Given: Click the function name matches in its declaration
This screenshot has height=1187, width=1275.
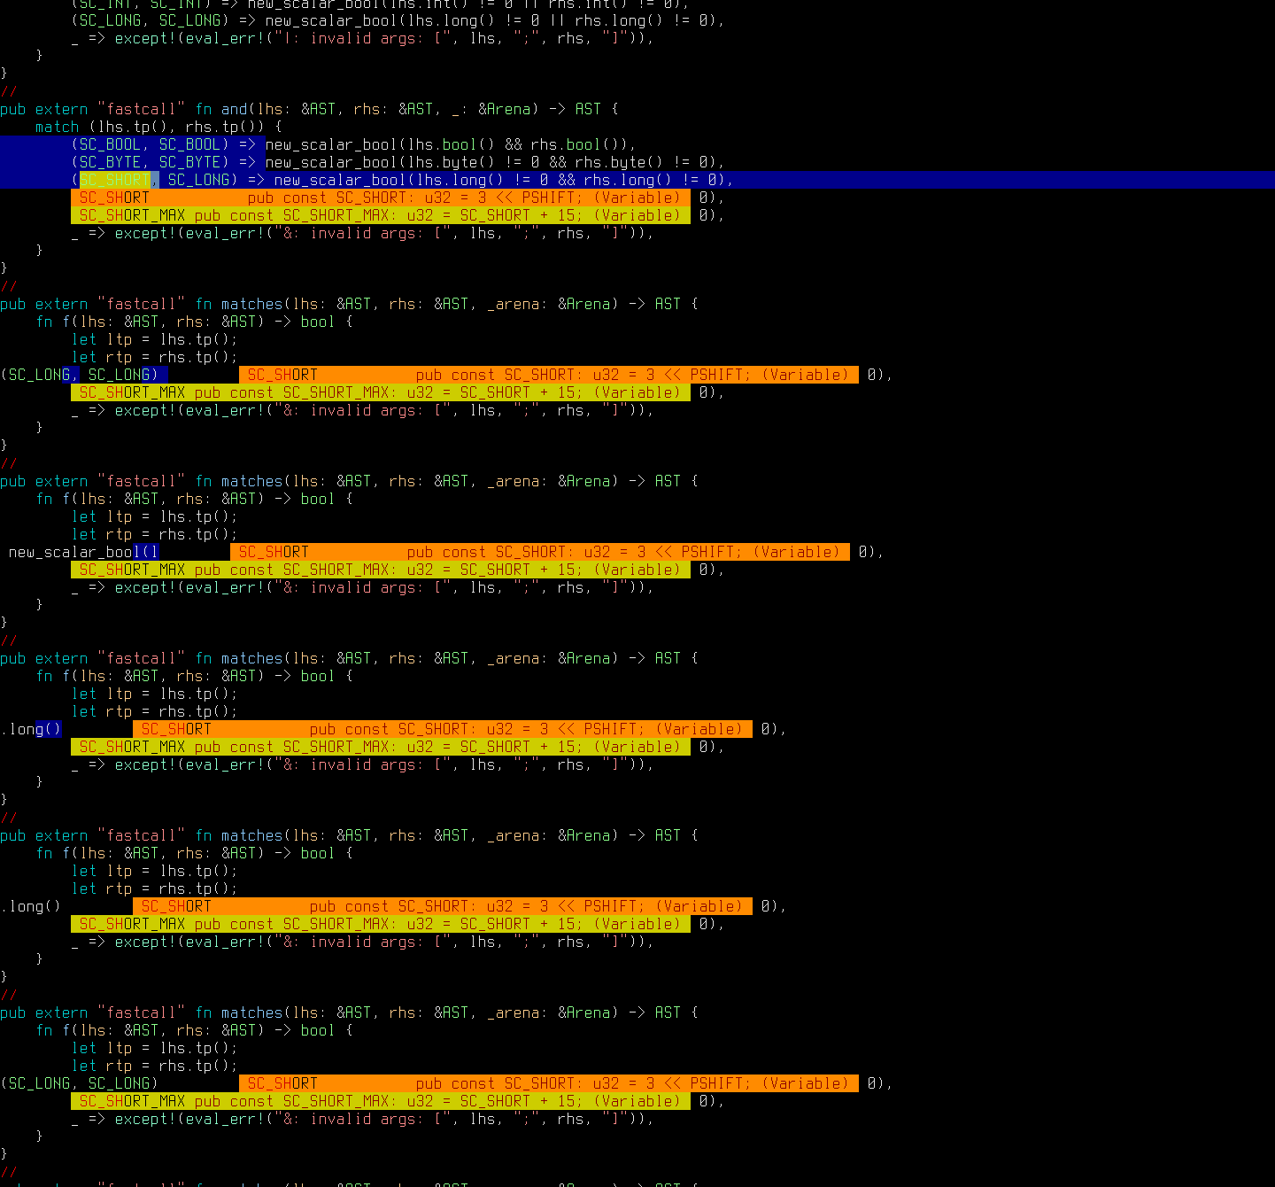Looking at the screenshot, I should [251, 304].
